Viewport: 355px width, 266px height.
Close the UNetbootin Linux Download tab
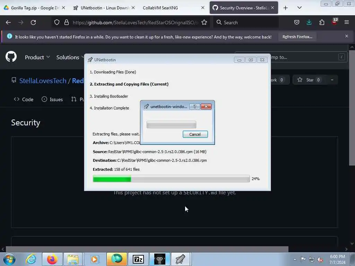pos(133,8)
